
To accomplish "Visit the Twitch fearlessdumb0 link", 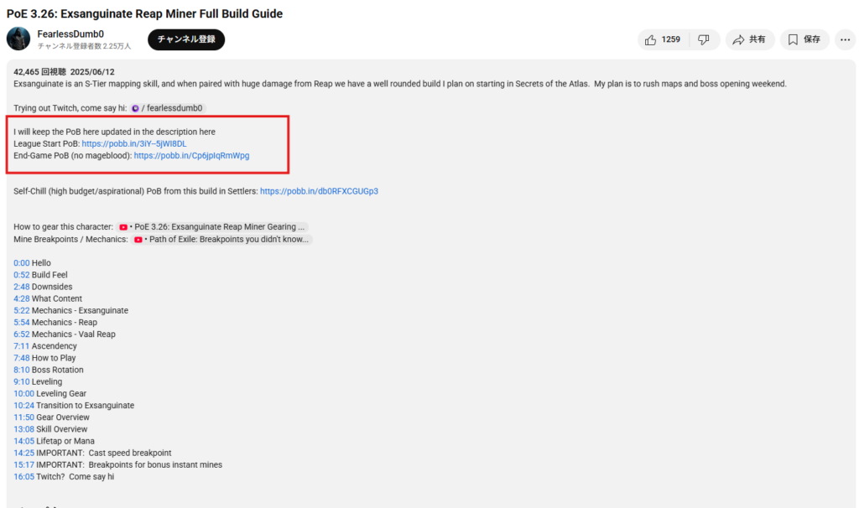I will 168,108.
